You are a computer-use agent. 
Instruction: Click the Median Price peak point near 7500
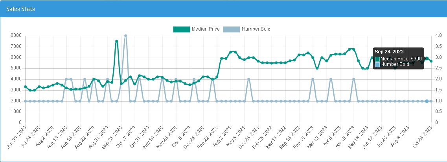(x=117, y=41)
